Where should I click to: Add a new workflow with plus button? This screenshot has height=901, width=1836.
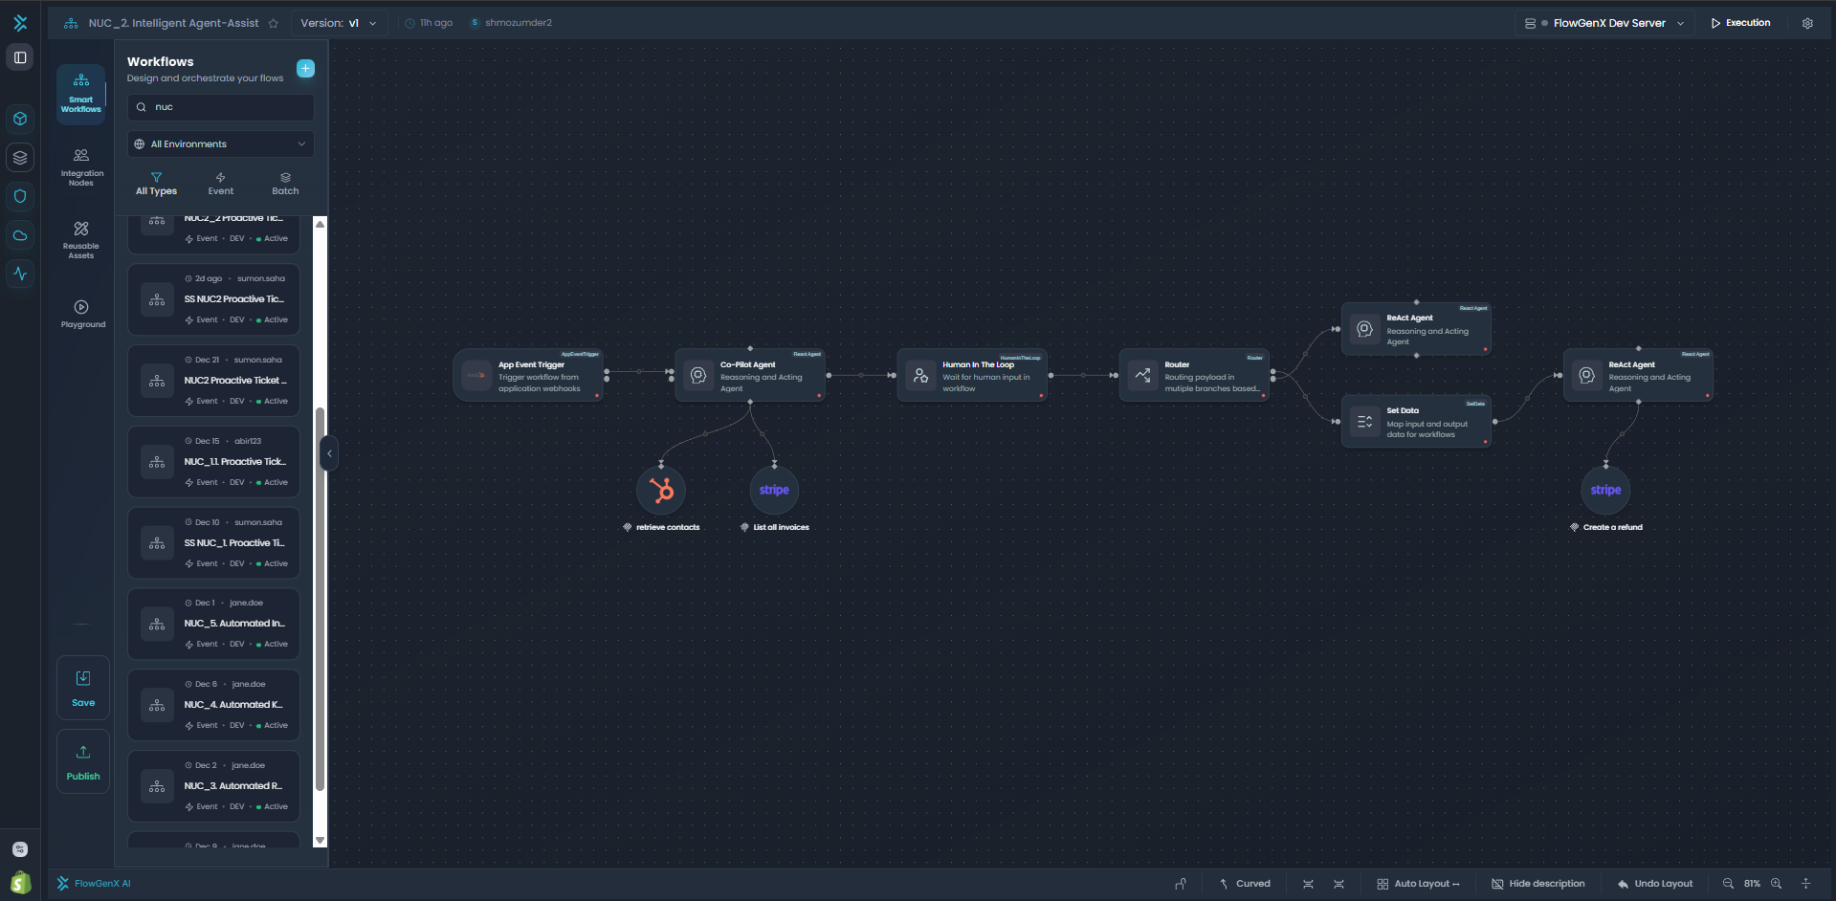pyautogui.click(x=305, y=68)
